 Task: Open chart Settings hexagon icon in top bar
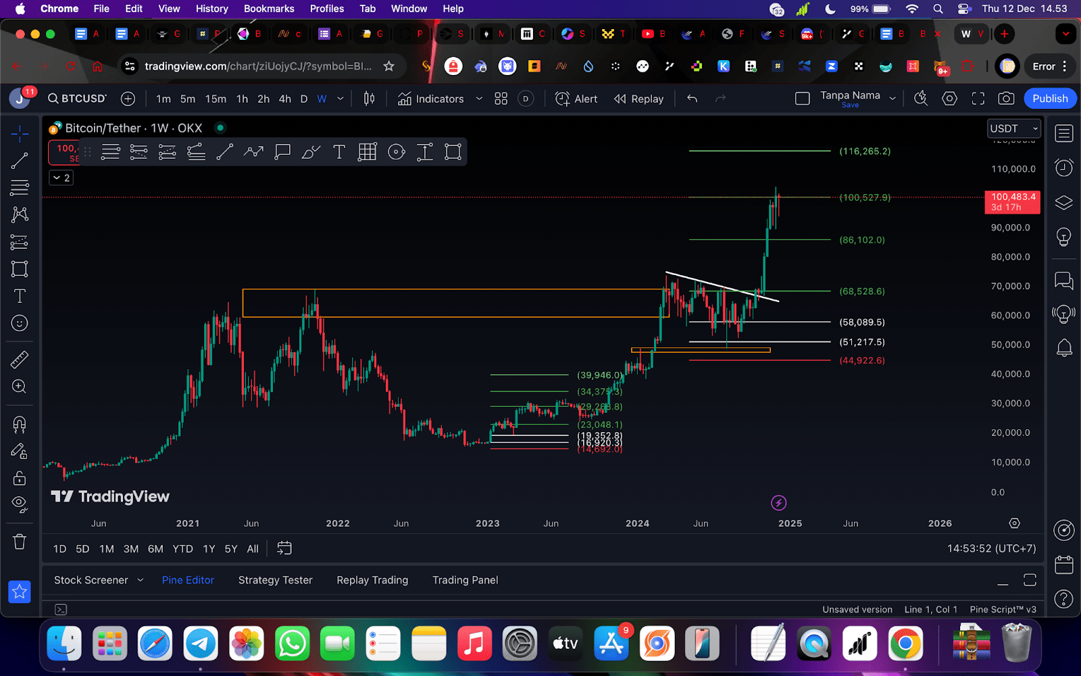(x=949, y=99)
